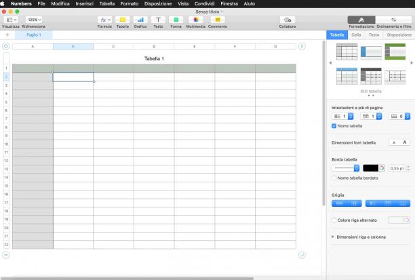Select column B header
This screenshot has height=280, width=415.
73,47
